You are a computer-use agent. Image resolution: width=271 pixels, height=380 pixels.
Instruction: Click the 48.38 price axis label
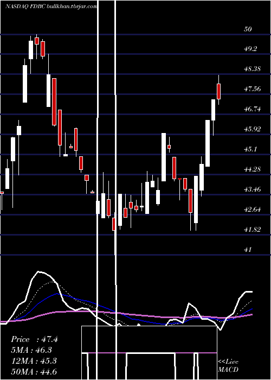[x=253, y=69]
